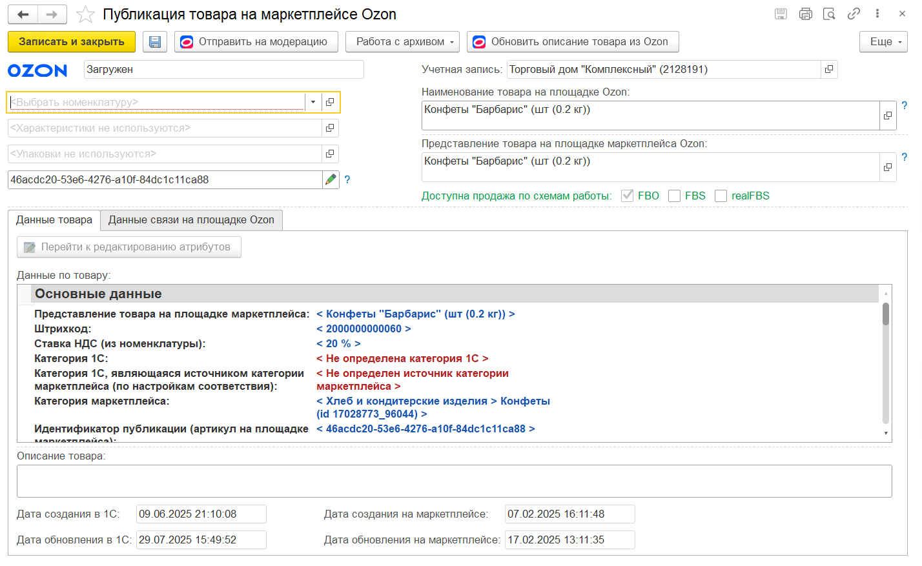Enable the realFBS checkbox
The image size is (922, 566).
[721, 196]
